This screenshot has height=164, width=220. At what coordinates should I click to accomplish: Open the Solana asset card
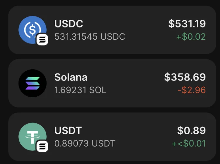click(112, 83)
